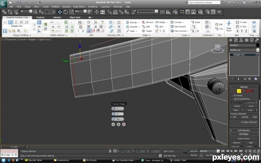Open the Hierarchy command panel tab
Image resolution: width=261 pixels, height=163 pixels.
(241, 40)
